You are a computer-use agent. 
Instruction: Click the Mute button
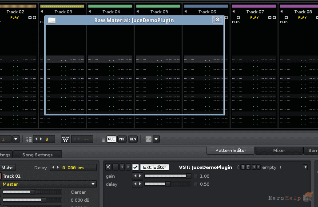click(x=7, y=167)
